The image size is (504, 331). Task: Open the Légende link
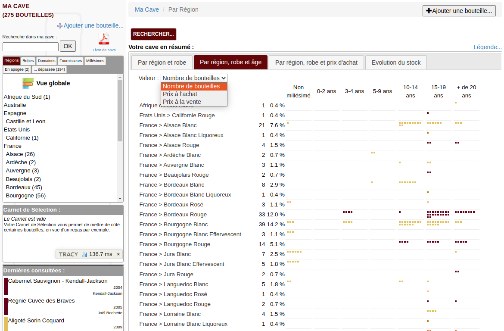(487, 47)
